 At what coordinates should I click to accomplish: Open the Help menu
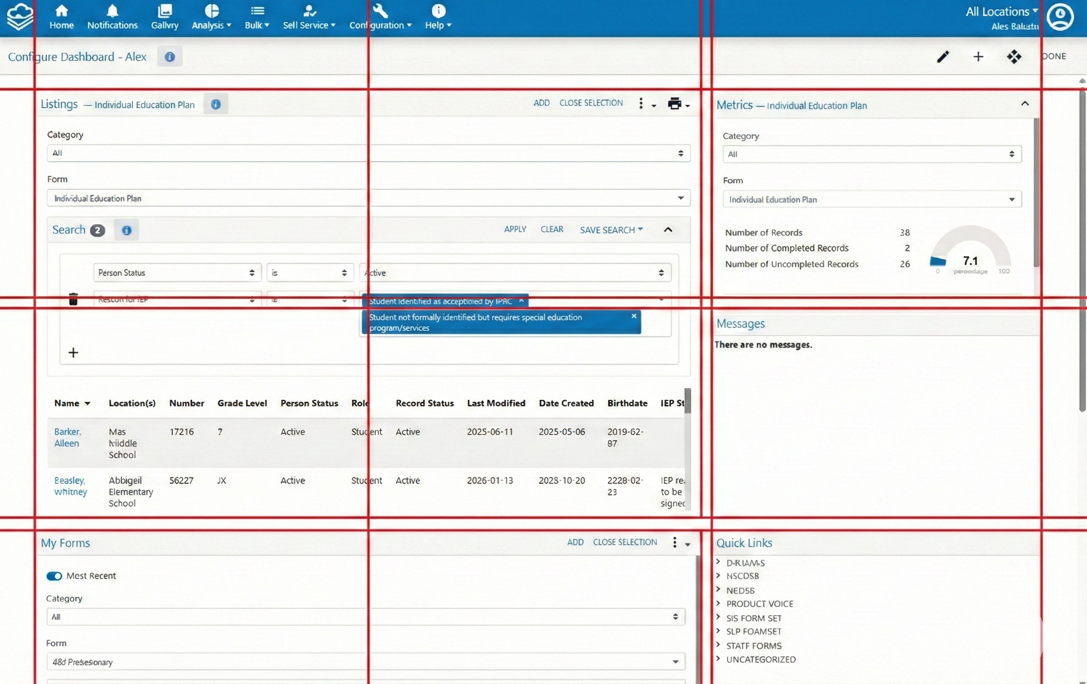(x=438, y=18)
